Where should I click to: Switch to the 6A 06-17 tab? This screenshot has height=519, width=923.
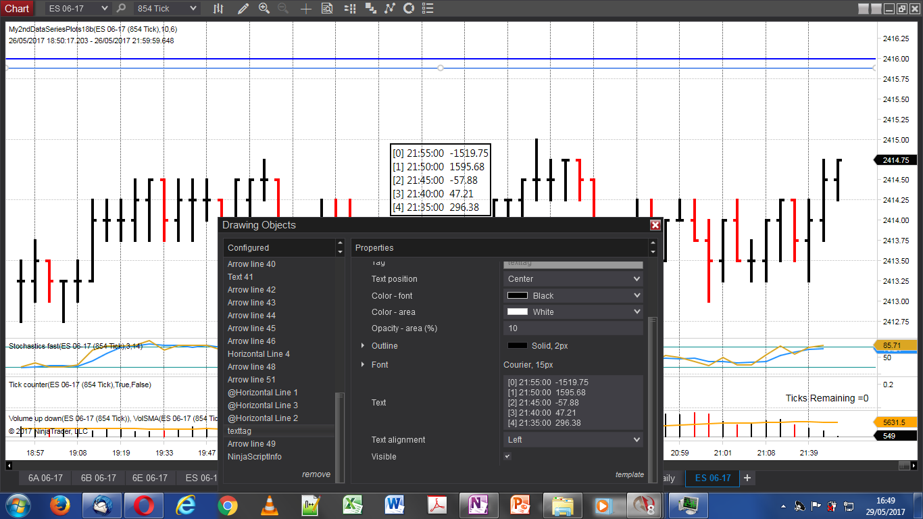pyautogui.click(x=45, y=478)
